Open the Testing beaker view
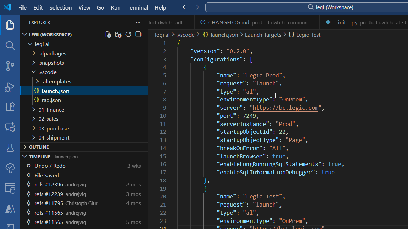 (x=10, y=148)
